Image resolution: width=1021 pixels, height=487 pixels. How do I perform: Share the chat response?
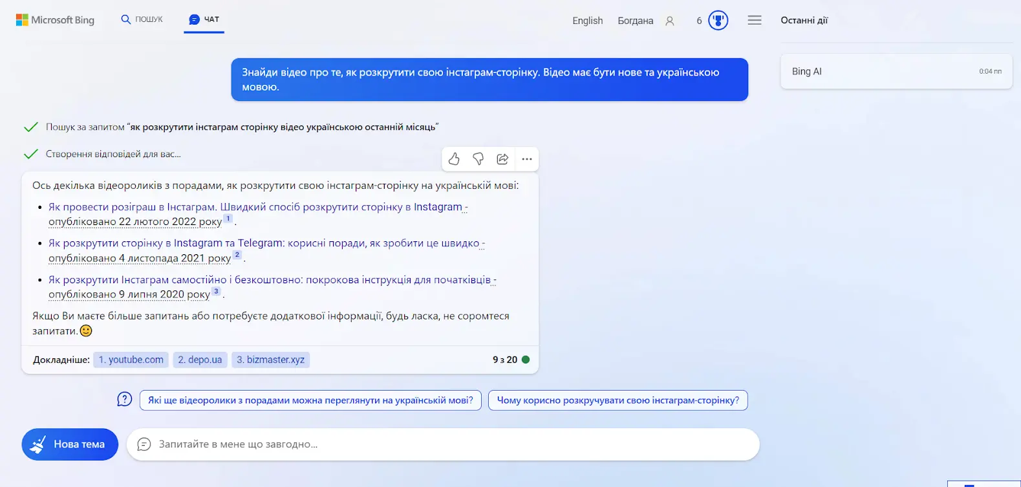502,159
